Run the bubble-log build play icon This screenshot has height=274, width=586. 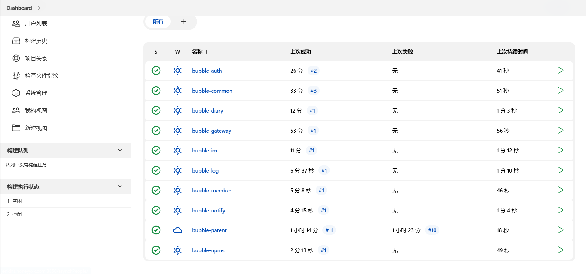(x=560, y=170)
